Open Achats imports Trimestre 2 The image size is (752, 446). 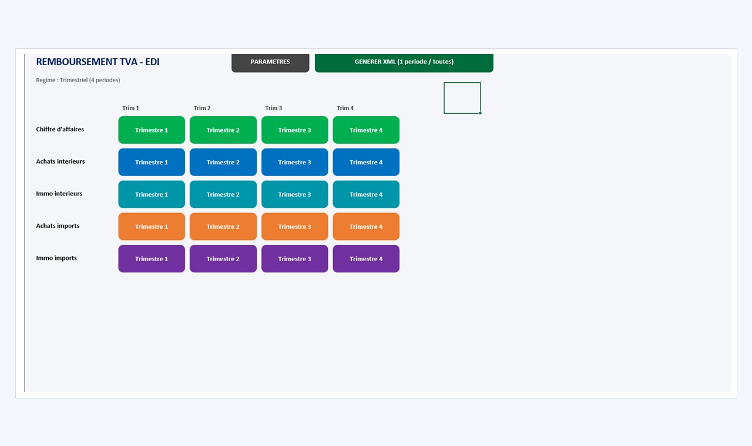coord(223,227)
